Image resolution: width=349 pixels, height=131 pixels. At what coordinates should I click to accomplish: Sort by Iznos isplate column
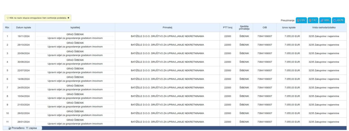pyautogui.click(x=289, y=28)
